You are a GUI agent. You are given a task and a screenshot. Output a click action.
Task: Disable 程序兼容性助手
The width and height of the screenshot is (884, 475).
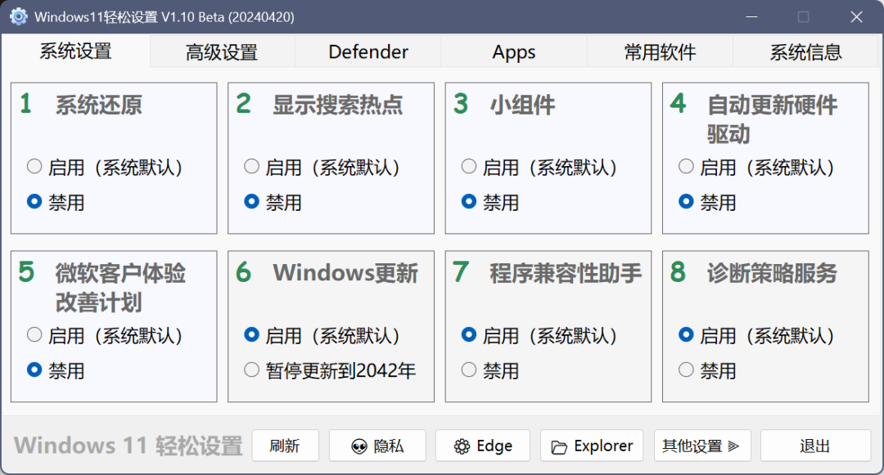click(469, 370)
